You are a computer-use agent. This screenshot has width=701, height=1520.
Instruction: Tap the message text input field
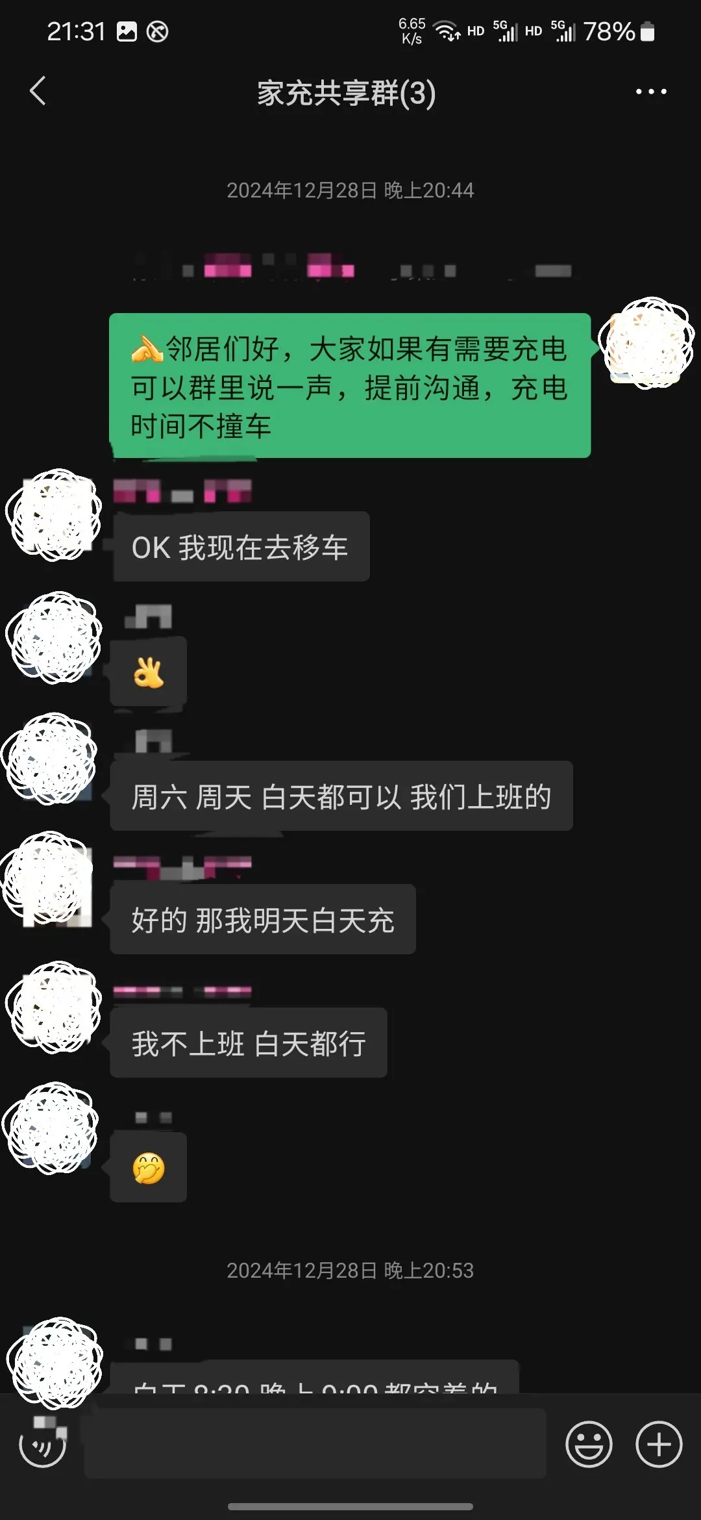pos(315,1443)
